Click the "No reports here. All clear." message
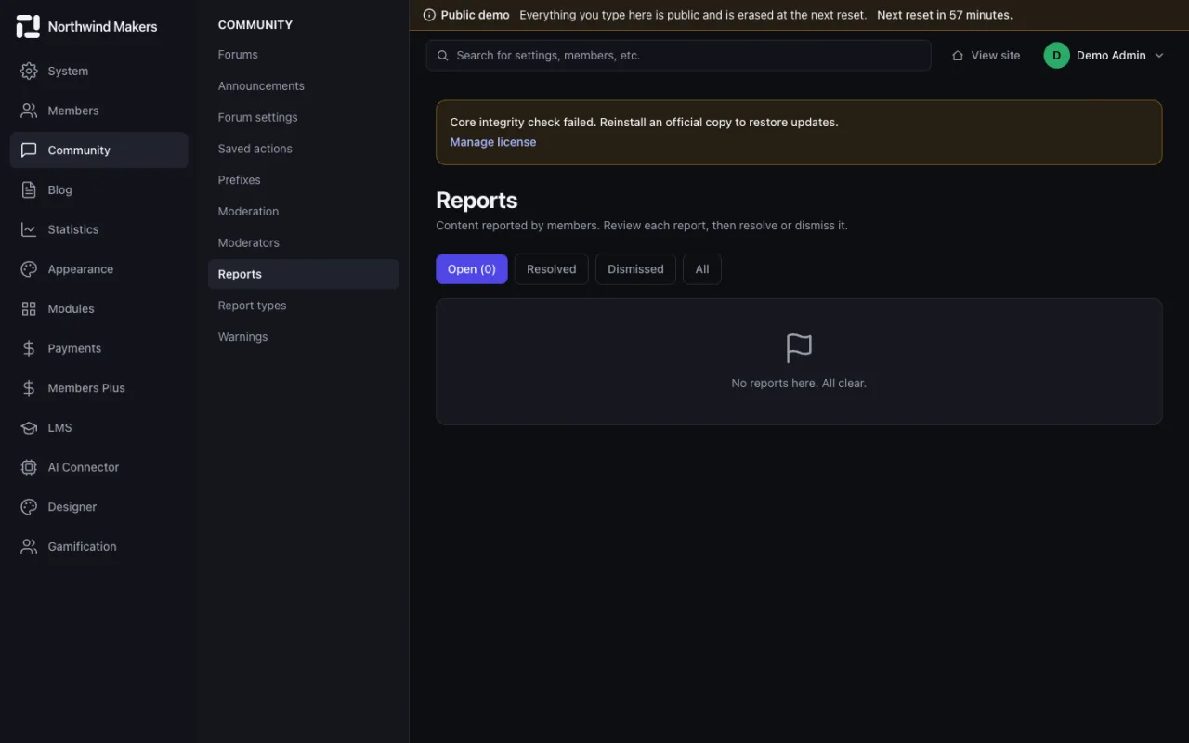 799,383
